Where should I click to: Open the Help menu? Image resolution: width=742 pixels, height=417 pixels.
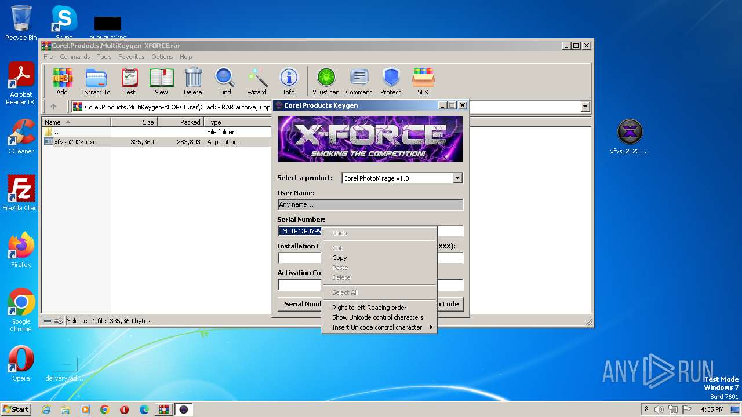[x=185, y=57]
